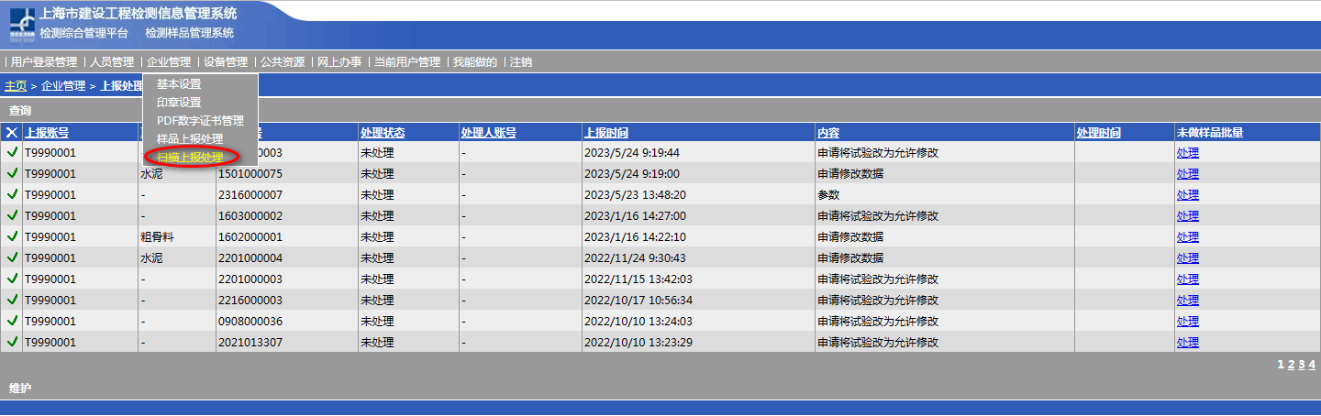Click the green checkmark for sample 1602000001
1321x416 pixels.
point(12,236)
